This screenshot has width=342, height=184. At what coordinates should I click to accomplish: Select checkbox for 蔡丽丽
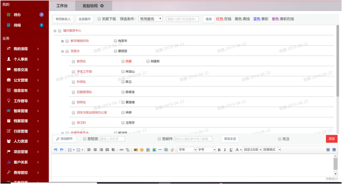[x=115, y=51]
